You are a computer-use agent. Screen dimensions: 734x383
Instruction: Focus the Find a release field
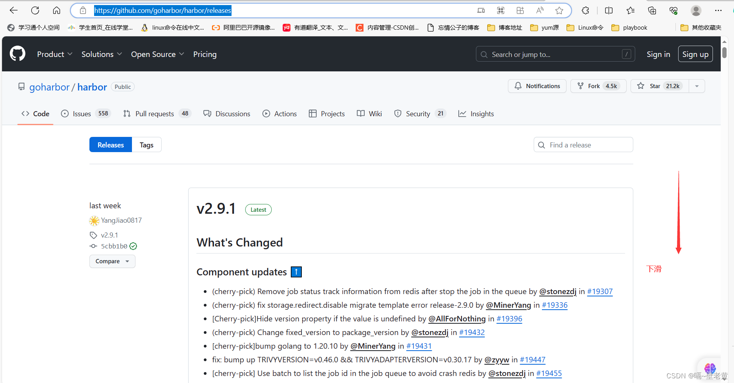583,145
